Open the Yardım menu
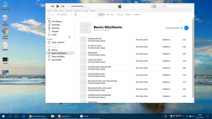The height and width of the screenshot is (119, 212). click(93, 11)
